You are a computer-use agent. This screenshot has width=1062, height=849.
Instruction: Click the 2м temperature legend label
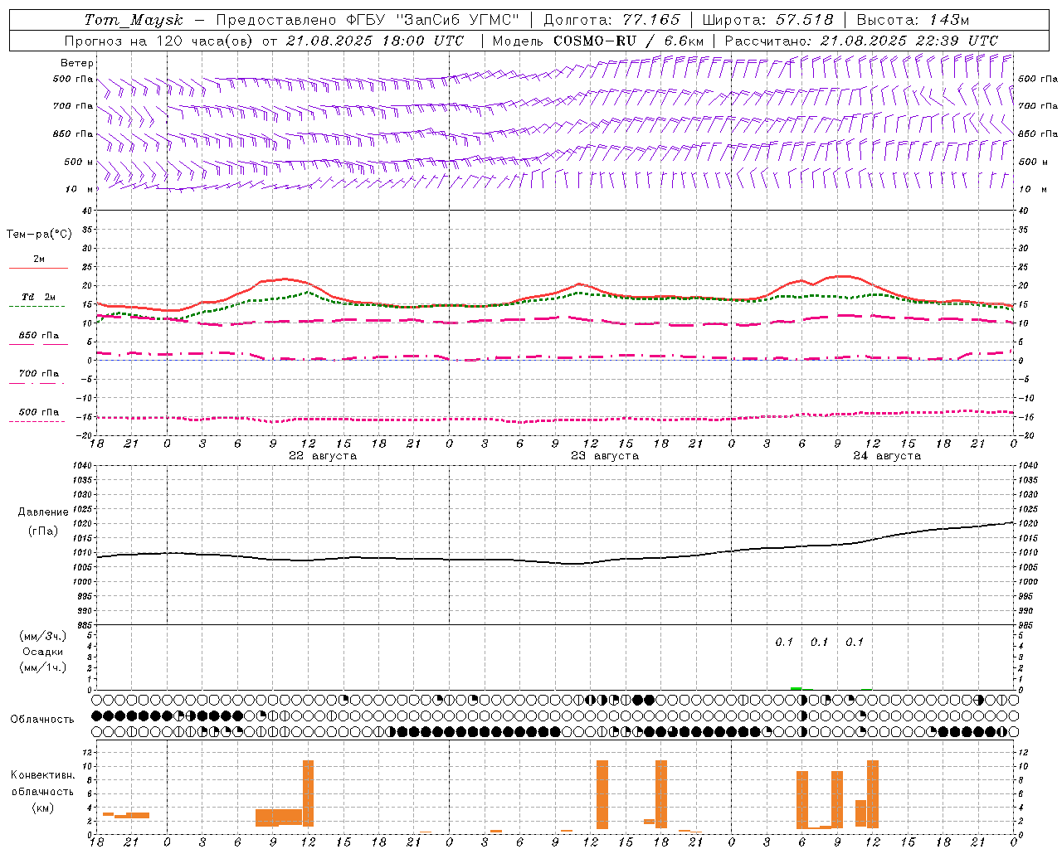(39, 259)
